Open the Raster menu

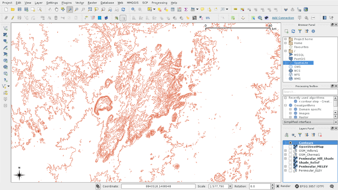click(92, 3)
